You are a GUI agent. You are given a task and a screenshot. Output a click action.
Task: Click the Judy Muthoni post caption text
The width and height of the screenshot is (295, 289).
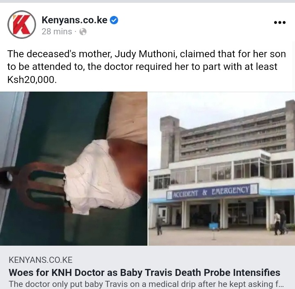147,67
